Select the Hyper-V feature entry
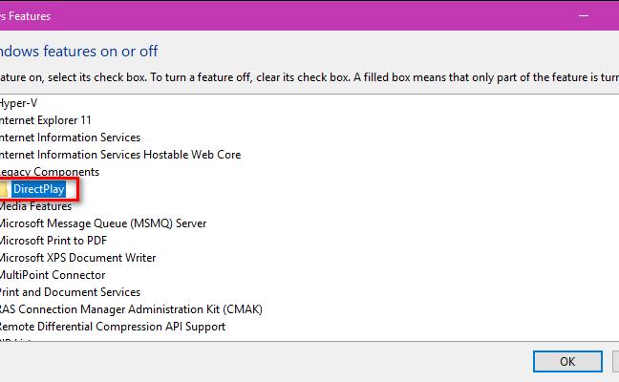Image resolution: width=619 pixels, height=382 pixels. [x=18, y=103]
